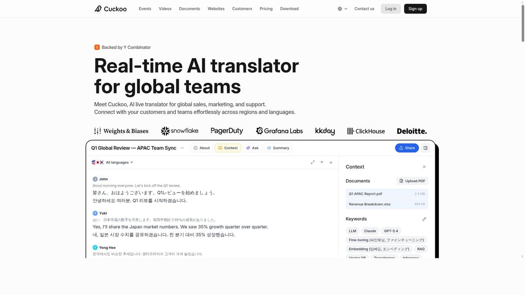Click the ClickHouse logo

[366, 131]
